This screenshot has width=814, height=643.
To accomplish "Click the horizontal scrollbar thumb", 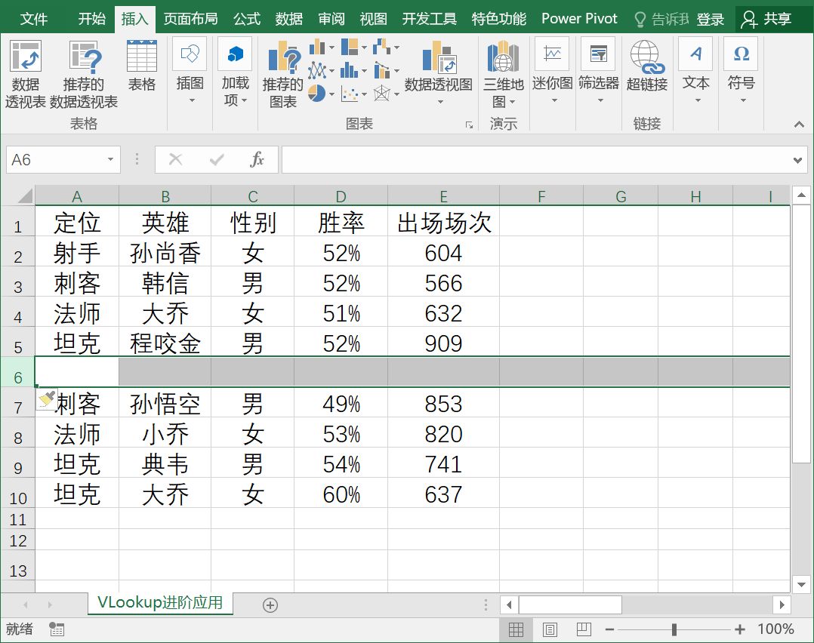I will (x=570, y=605).
